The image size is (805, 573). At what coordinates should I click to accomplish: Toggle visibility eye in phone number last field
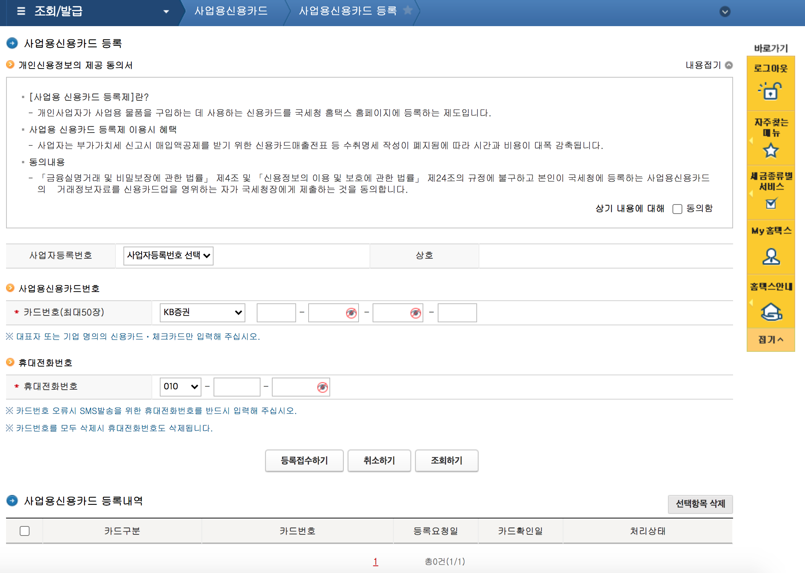[x=322, y=387]
